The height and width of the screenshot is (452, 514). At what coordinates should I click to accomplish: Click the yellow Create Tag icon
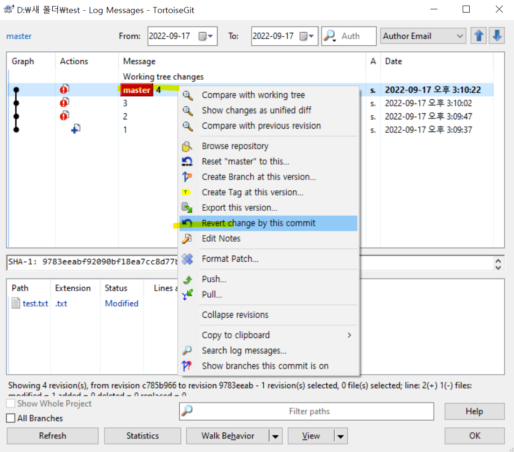pos(186,192)
